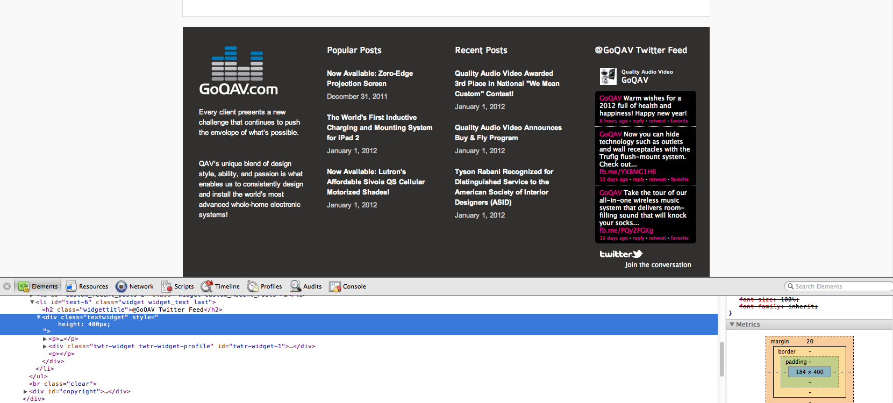Open the iPad 2 Inductive Charging post
This screenshot has width=893, height=403.
pyautogui.click(x=380, y=127)
